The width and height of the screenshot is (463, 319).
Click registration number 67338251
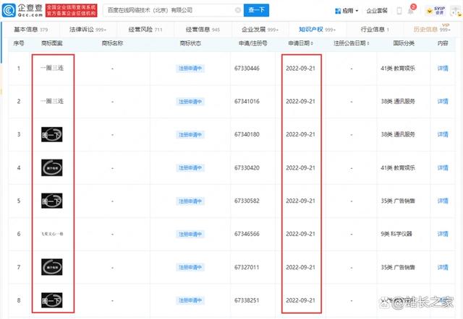pos(247,300)
